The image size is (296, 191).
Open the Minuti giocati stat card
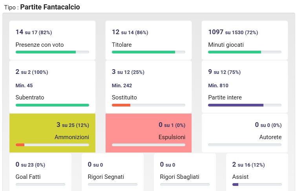tap(245, 39)
